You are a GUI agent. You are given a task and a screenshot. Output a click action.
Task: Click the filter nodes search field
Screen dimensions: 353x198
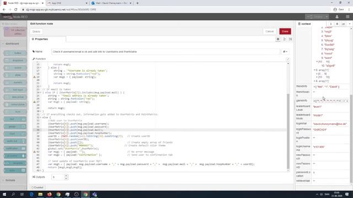tap(14, 24)
